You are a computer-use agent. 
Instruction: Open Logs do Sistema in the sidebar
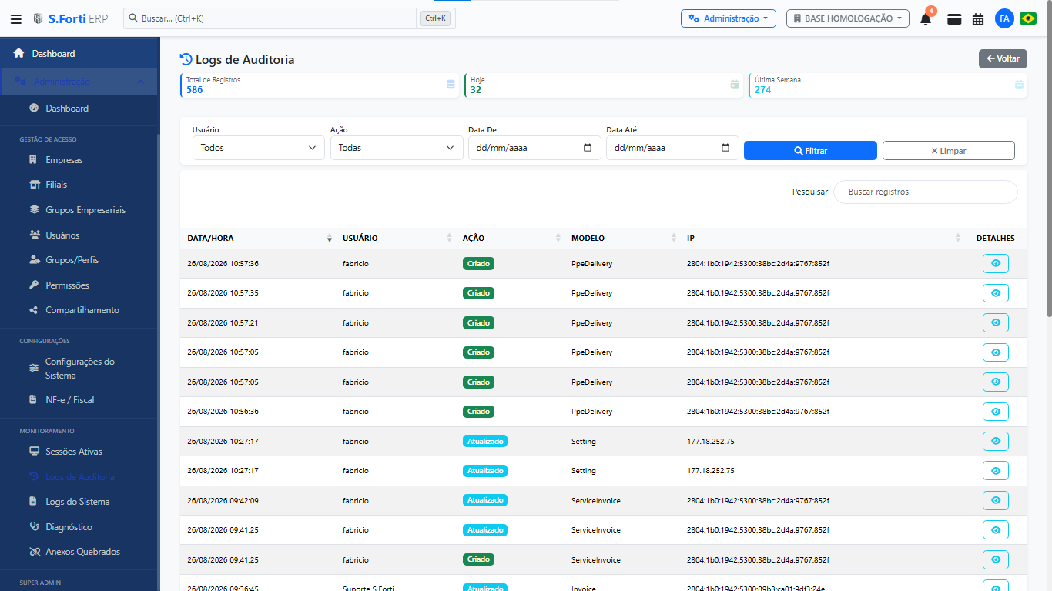point(78,502)
